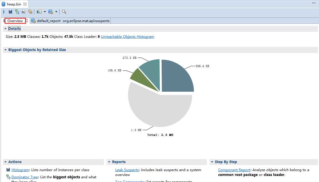The image size is (319, 182).
Task: Collapse Biggest Objects by Retained Size section
Action: coord(5,50)
